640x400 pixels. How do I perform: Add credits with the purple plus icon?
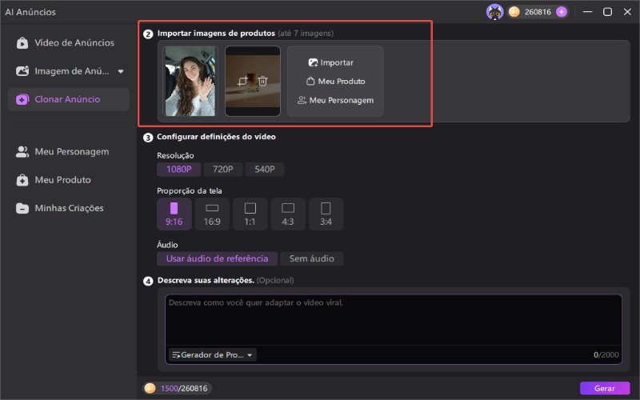coord(562,12)
